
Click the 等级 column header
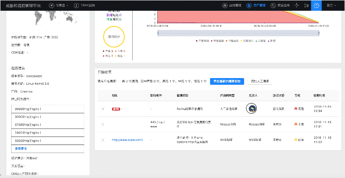pyautogui.click(x=297, y=95)
